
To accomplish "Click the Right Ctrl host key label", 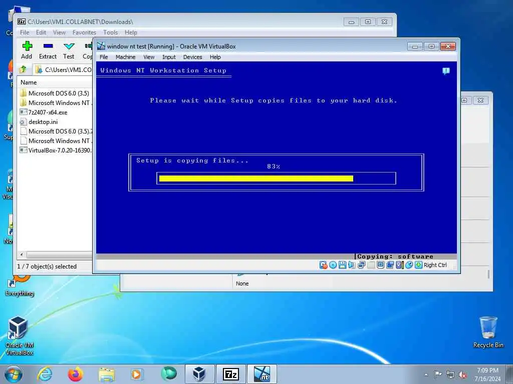I will (435, 265).
